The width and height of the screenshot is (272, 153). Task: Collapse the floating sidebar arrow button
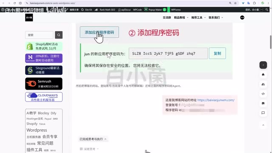[263, 65]
